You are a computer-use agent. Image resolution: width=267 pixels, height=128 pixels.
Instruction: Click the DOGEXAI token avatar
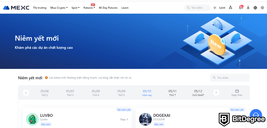click(x=145, y=119)
